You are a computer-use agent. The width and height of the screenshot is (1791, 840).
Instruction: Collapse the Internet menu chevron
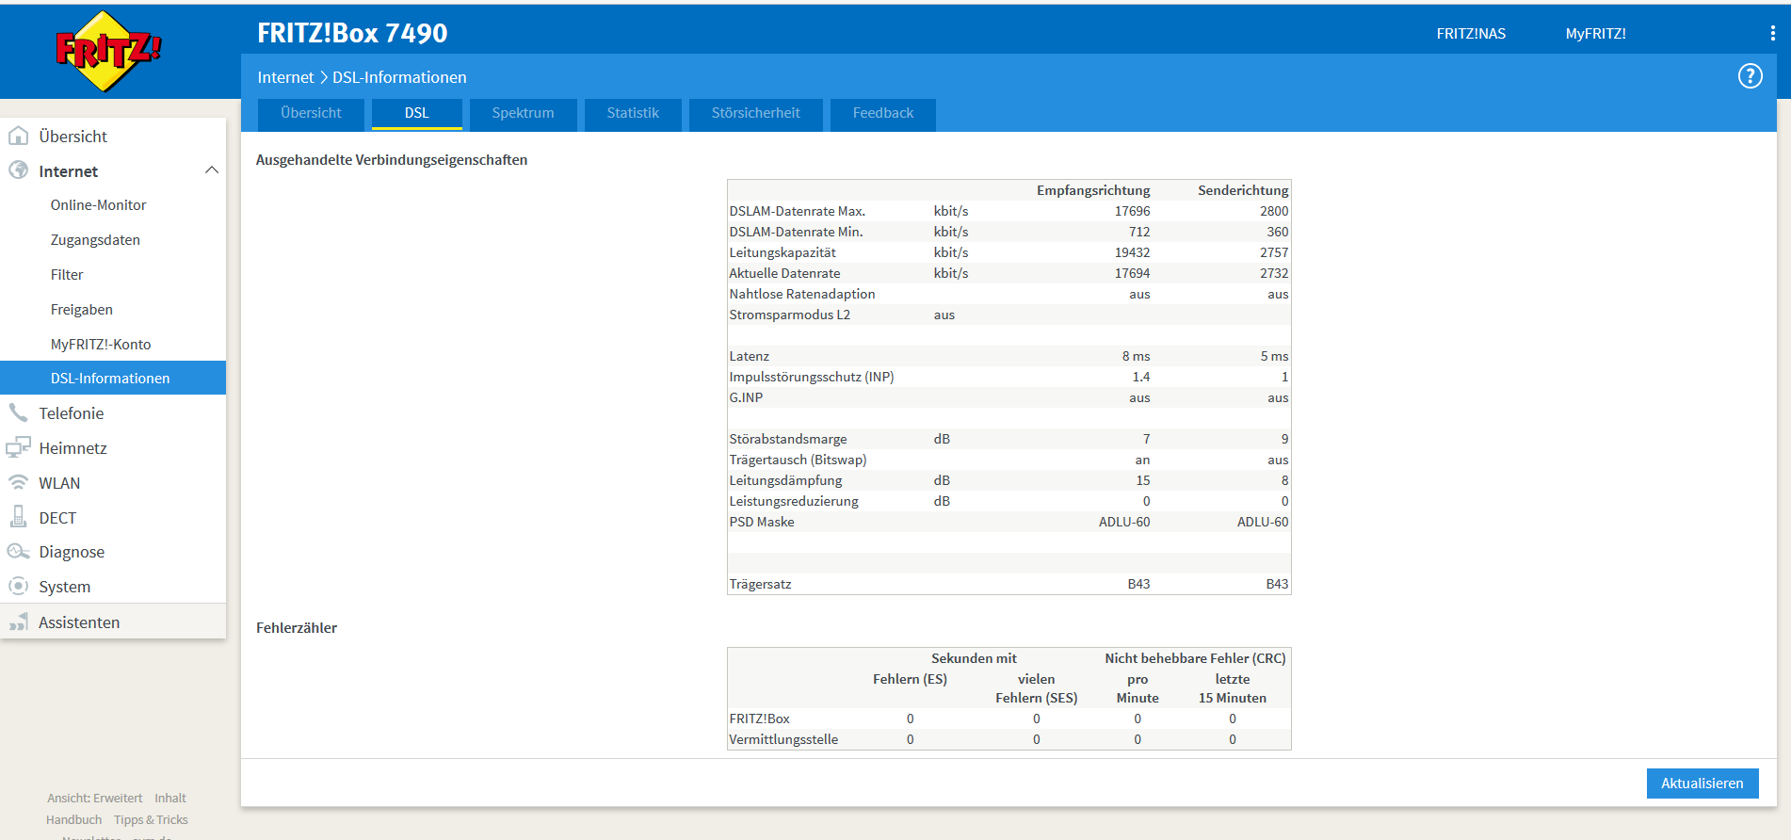pyautogui.click(x=212, y=170)
